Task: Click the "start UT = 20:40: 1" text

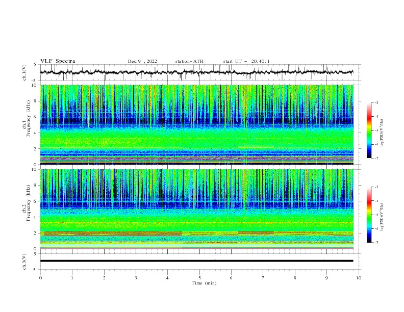Action: click(246, 61)
